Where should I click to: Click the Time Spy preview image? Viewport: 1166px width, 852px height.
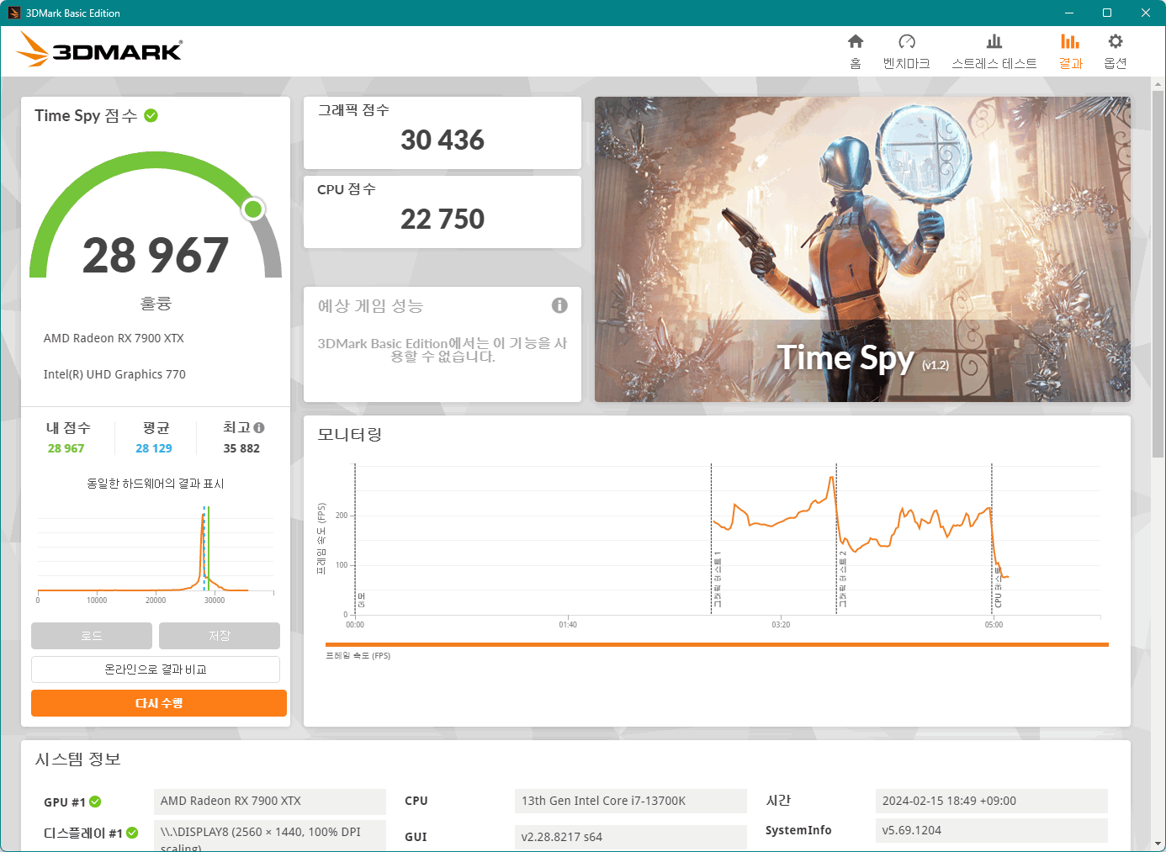click(862, 249)
